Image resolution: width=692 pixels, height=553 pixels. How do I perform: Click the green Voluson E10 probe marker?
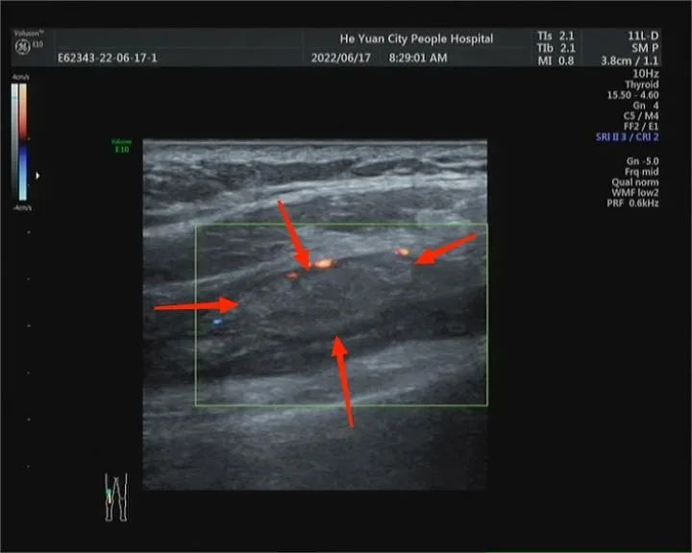point(120,146)
